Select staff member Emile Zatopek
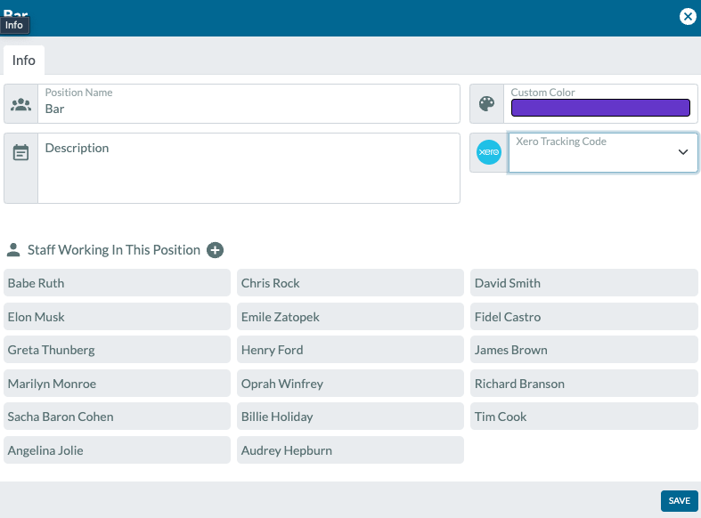701x518 pixels. tap(351, 317)
